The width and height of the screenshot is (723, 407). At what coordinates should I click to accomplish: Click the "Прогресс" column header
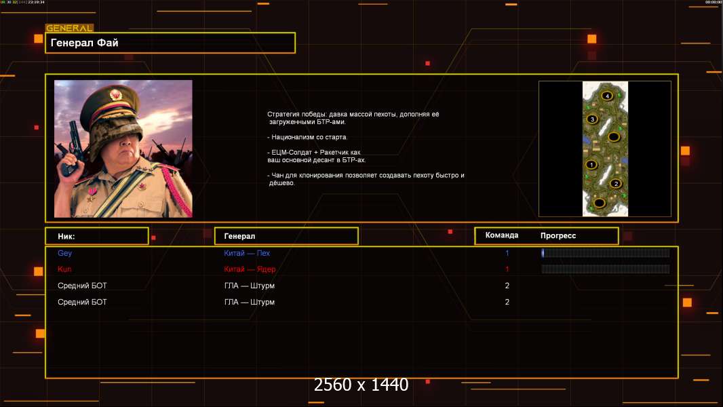coord(558,235)
